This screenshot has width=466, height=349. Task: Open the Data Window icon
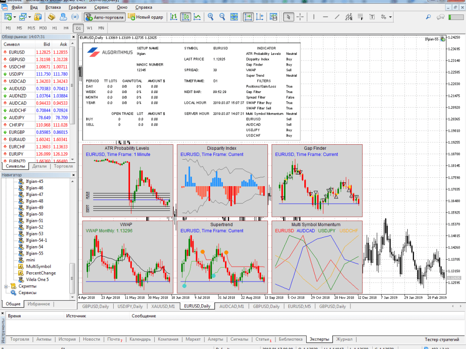coord(52,17)
